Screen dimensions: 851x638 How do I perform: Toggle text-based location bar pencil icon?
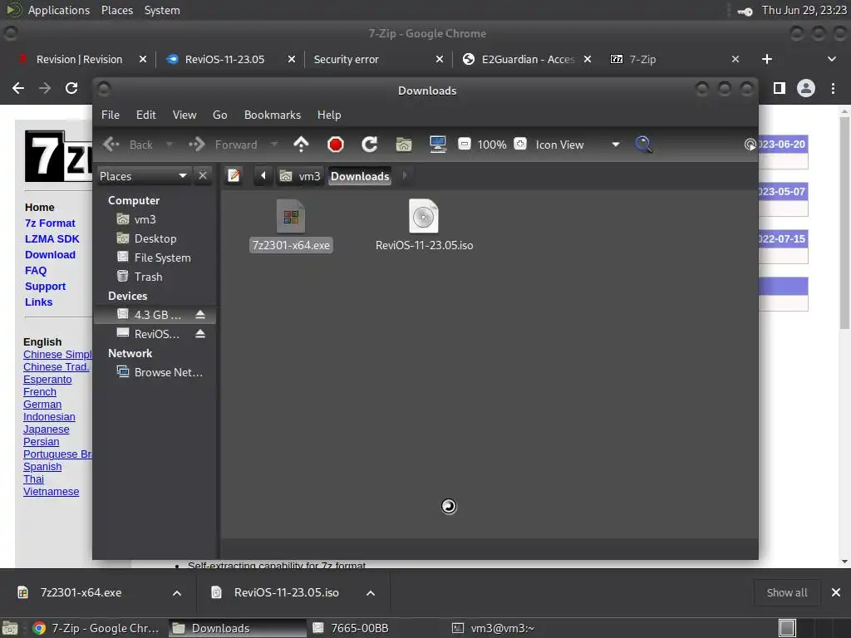point(234,176)
